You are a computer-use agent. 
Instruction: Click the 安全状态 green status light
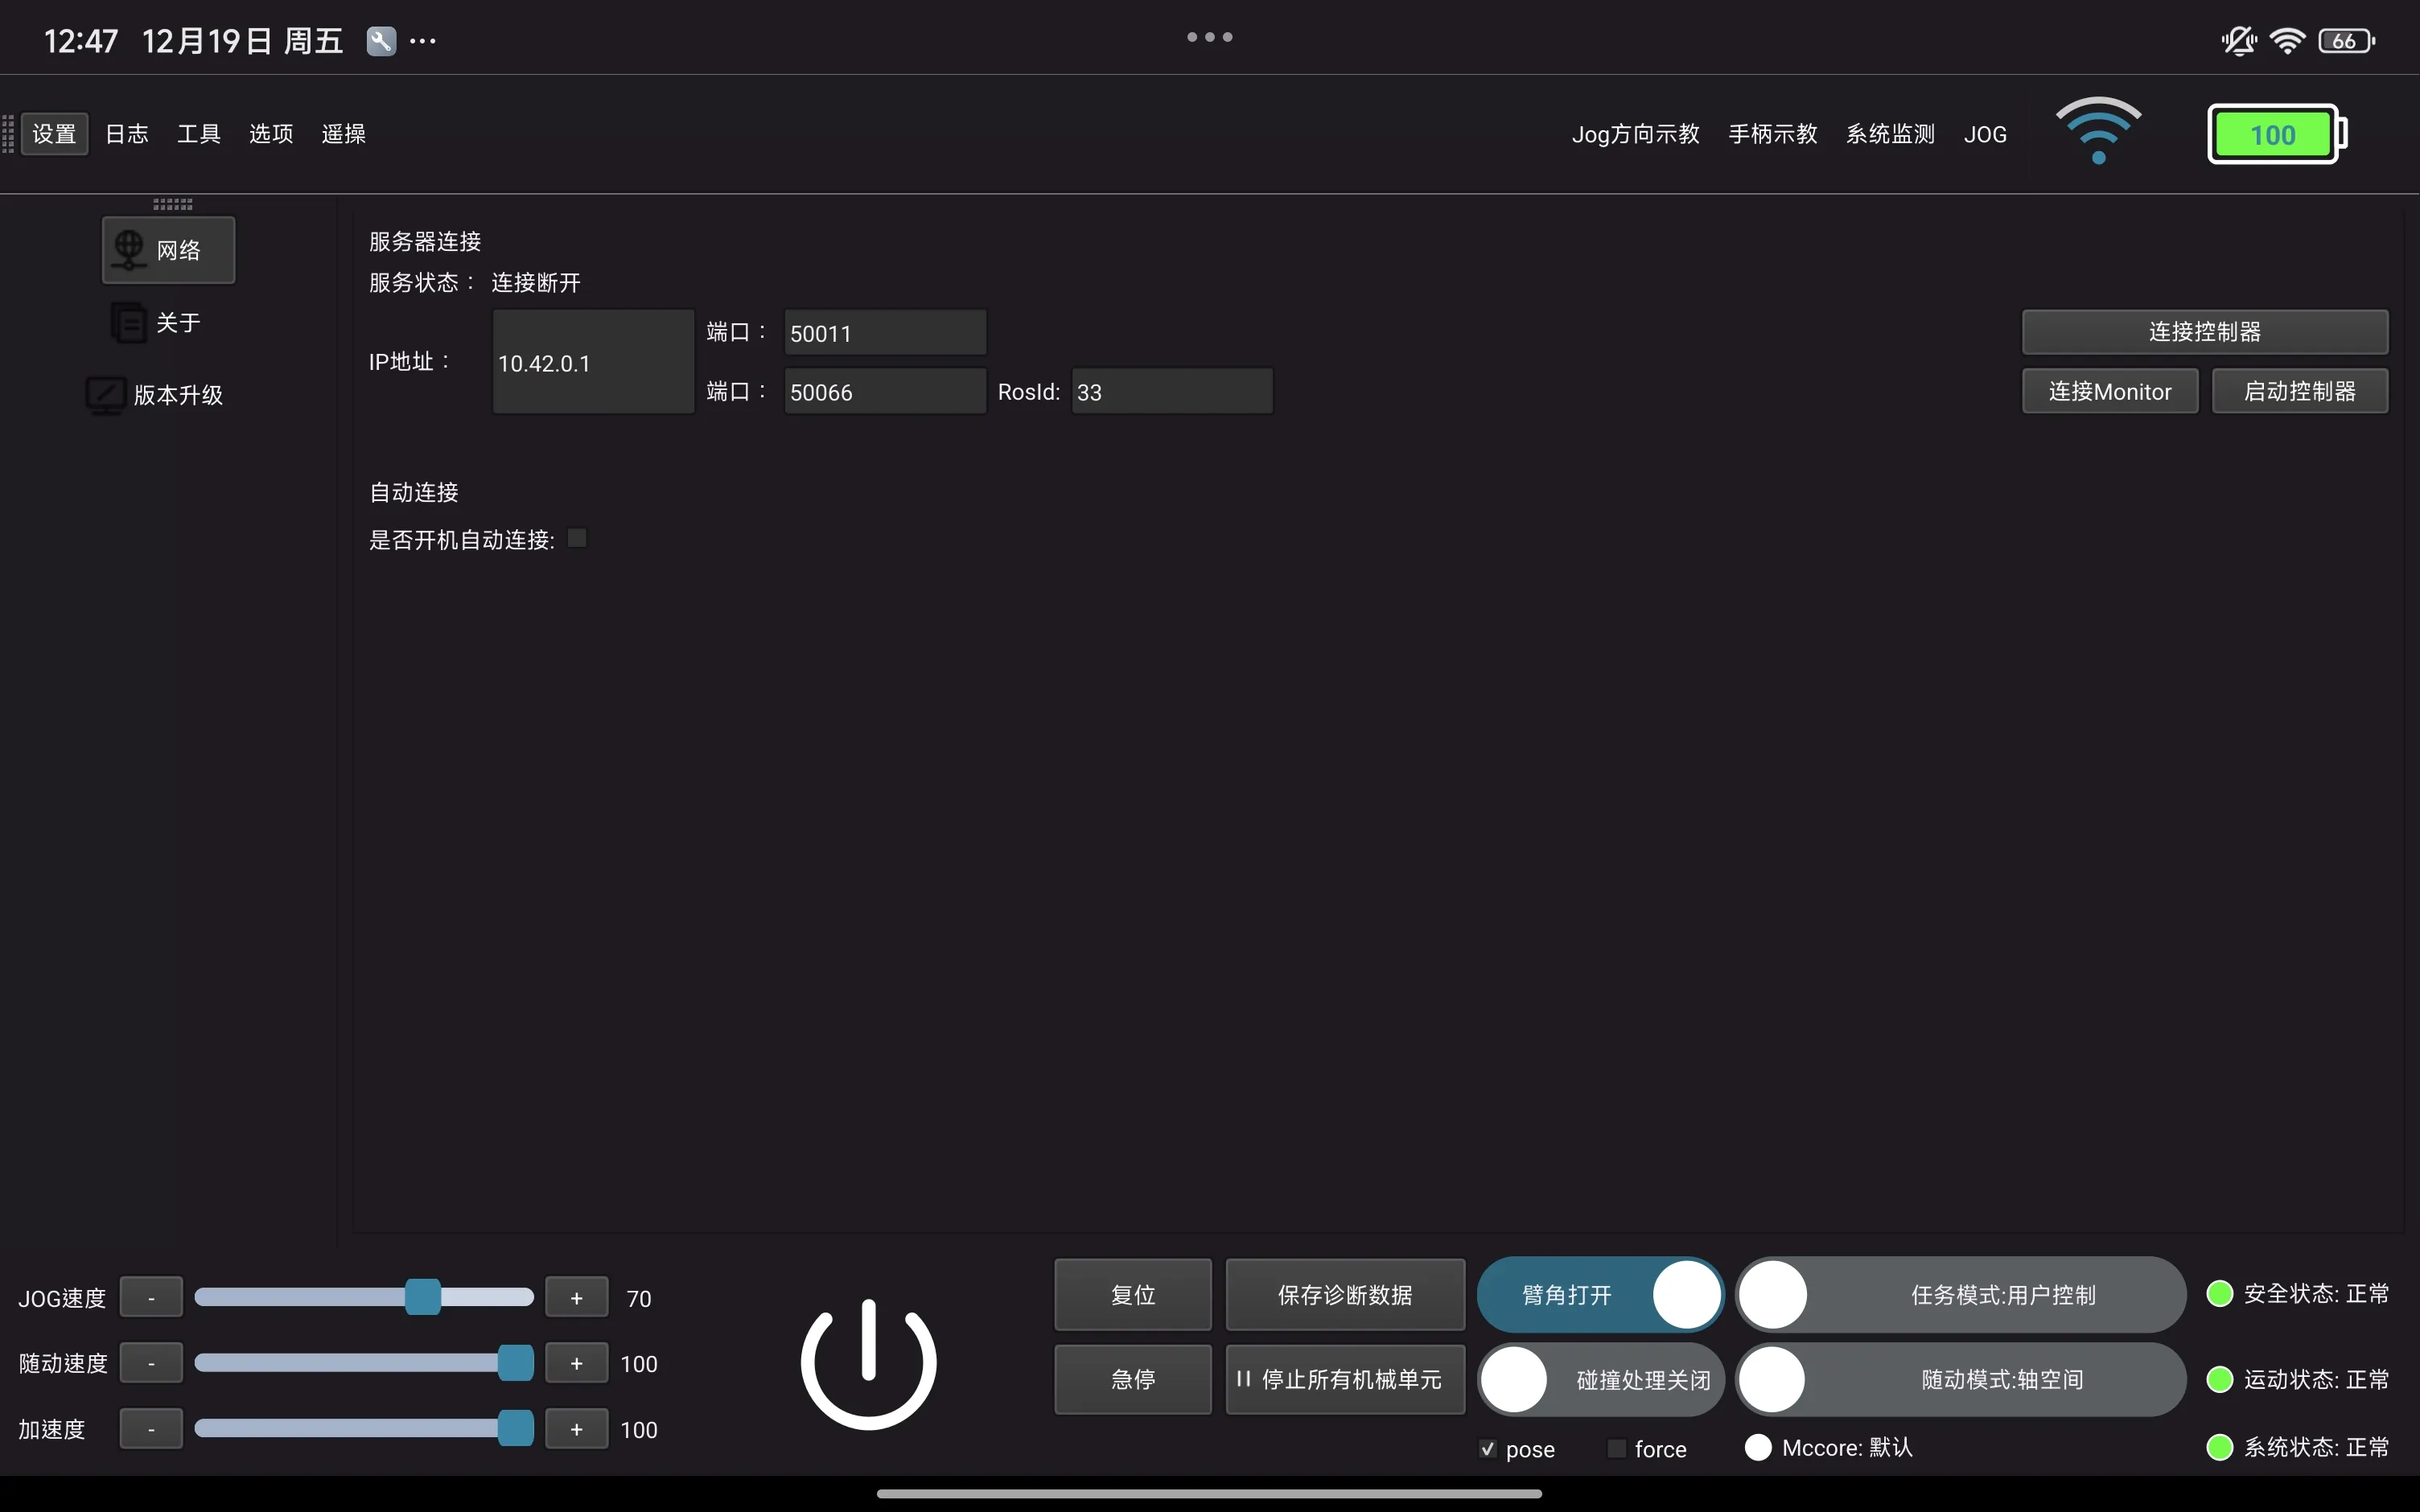click(2219, 1293)
